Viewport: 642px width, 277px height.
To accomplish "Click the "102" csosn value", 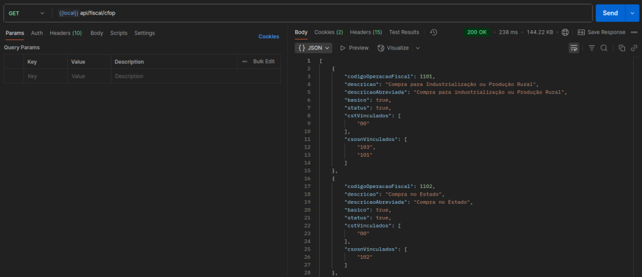I will (364, 257).
